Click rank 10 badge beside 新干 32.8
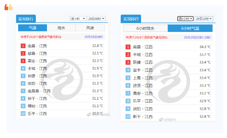227x138 pixels. tap(128, 117)
